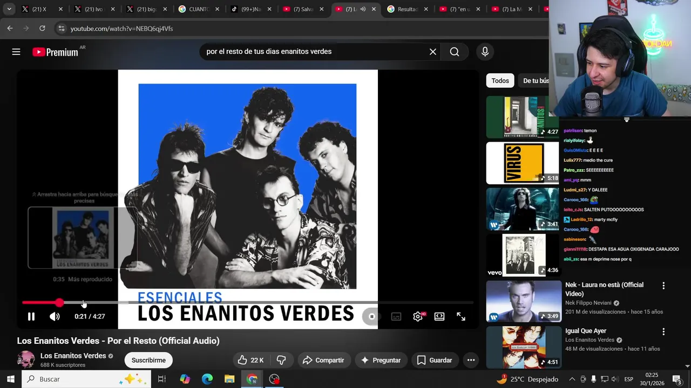691x388 pixels.
Task: Open the Preguntar AI assistant button
Action: click(x=381, y=360)
